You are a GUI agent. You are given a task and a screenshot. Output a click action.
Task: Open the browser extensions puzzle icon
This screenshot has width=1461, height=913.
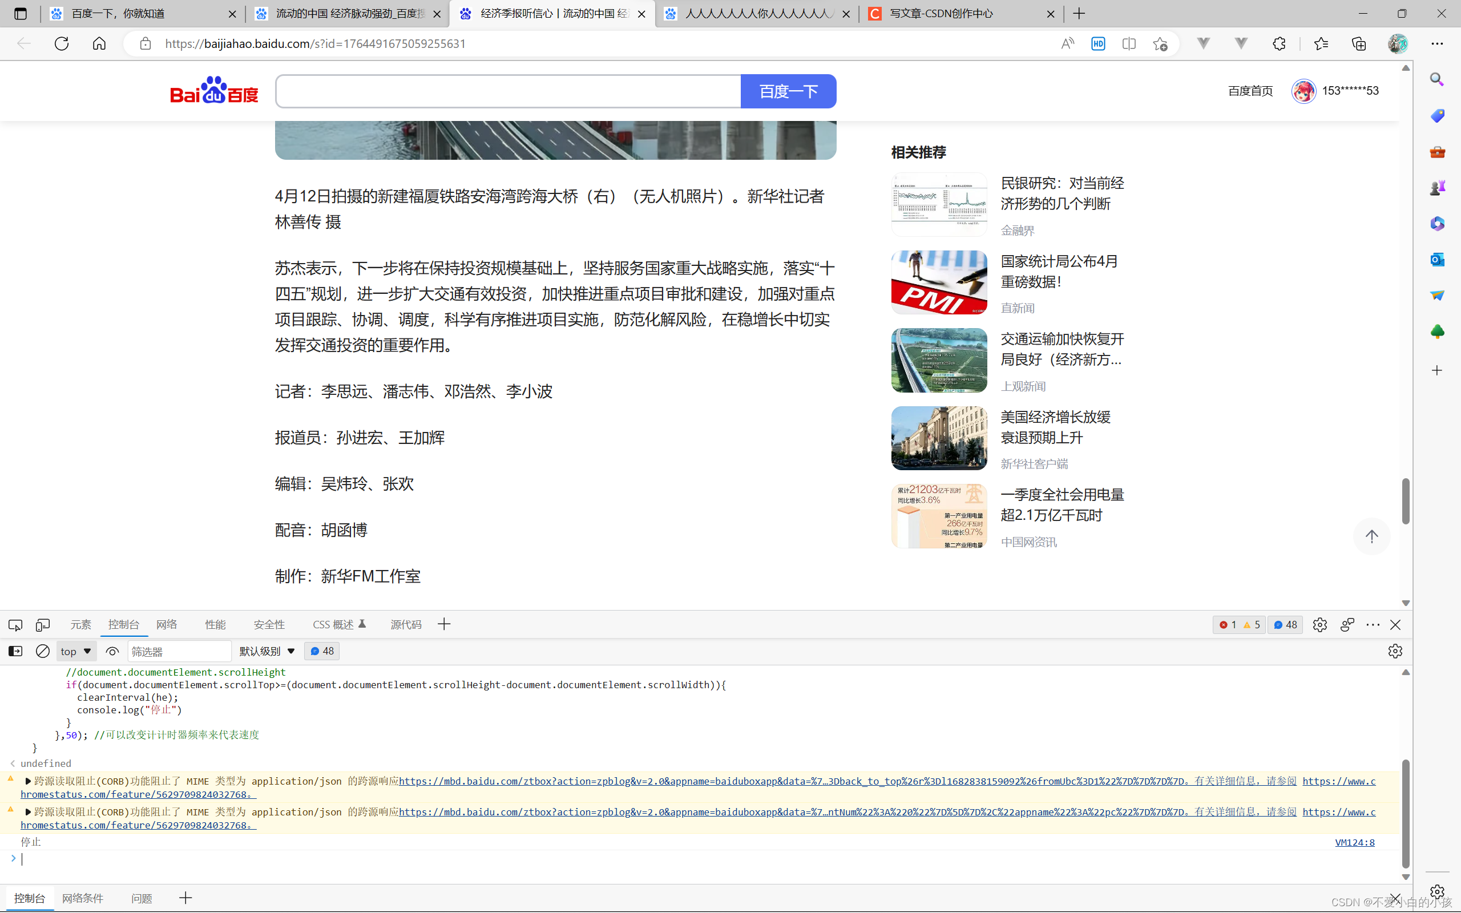click(x=1279, y=43)
